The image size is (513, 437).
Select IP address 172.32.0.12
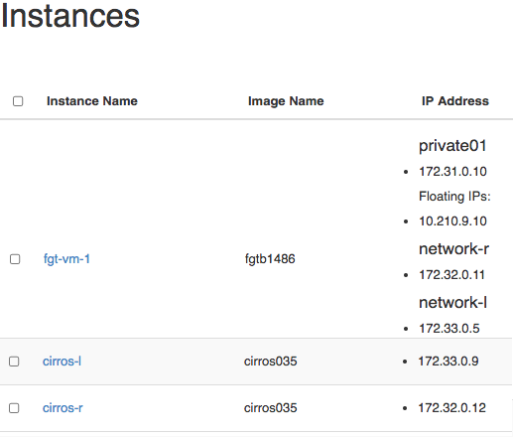451,408
